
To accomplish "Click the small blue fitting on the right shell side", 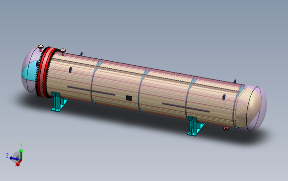I will [224, 97].
